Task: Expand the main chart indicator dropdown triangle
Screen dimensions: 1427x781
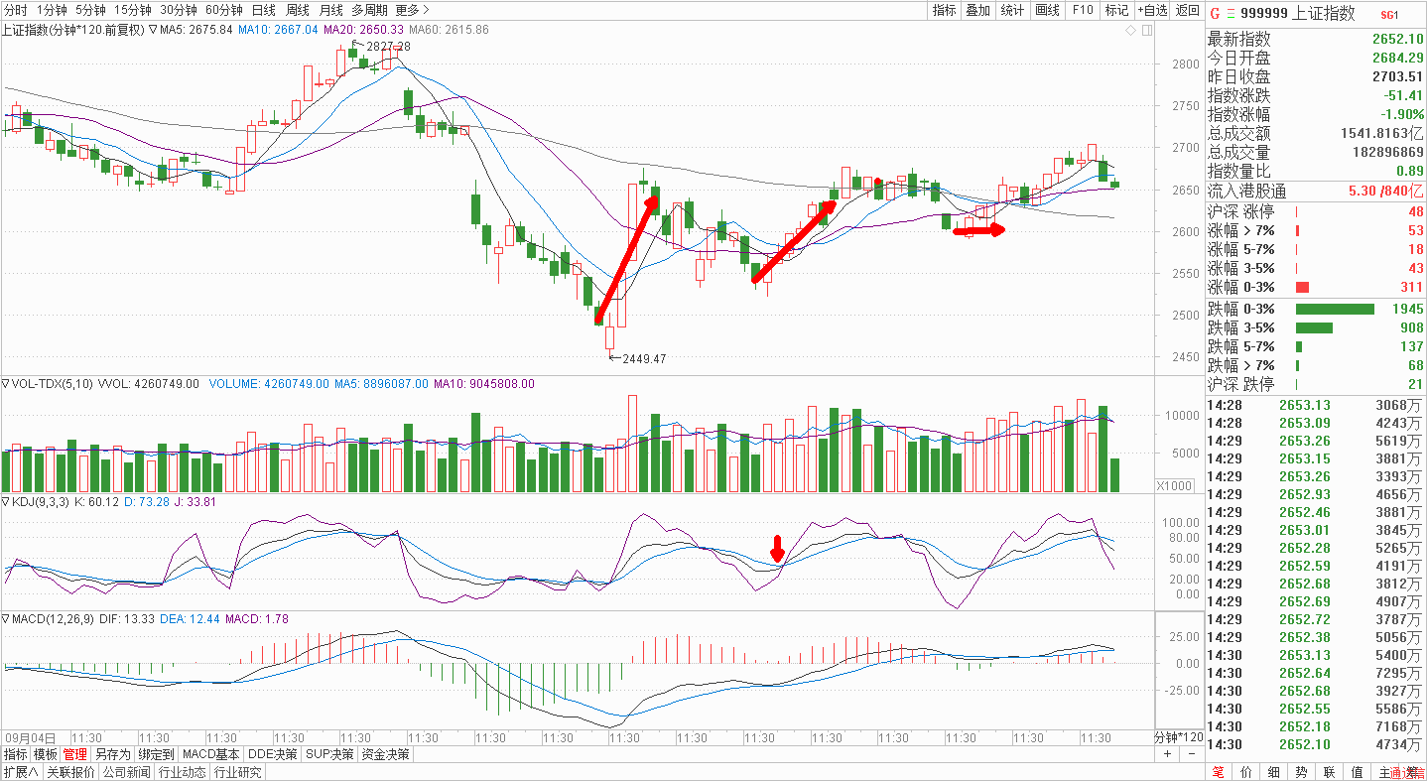Action: pos(153,30)
